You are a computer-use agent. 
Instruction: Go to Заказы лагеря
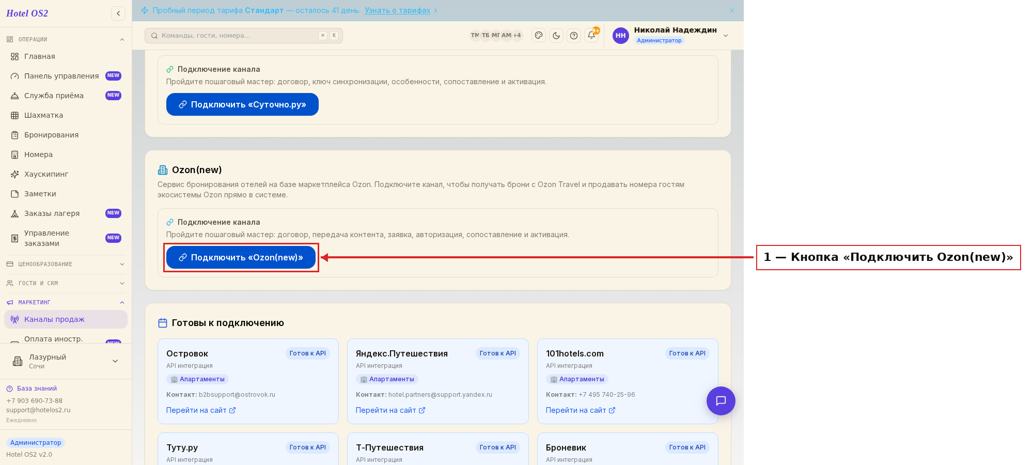[x=66, y=213]
